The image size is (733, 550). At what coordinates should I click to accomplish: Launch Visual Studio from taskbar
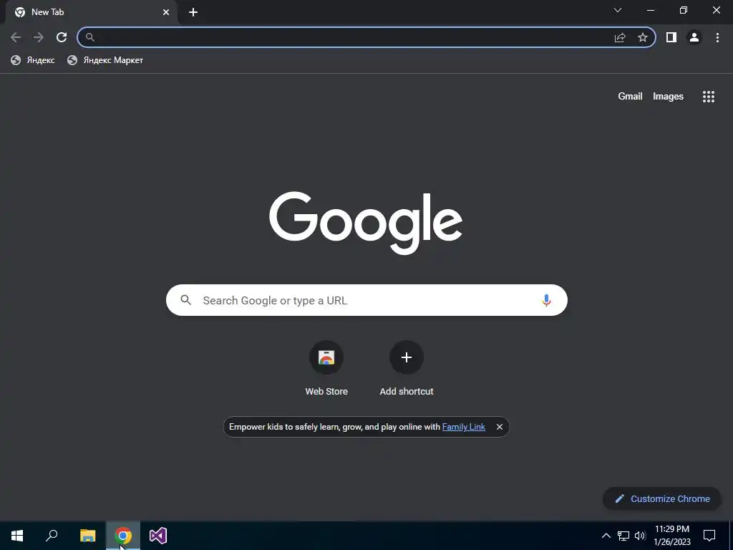point(158,536)
